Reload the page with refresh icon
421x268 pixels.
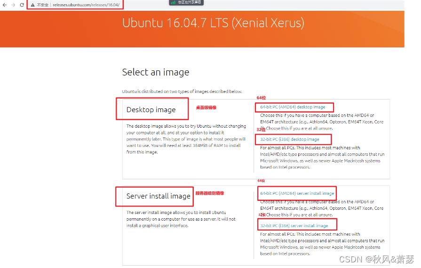click(22, 5)
